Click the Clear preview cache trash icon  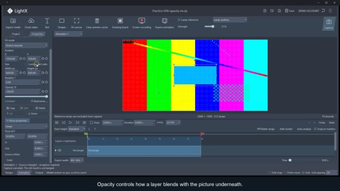[x=97, y=21]
